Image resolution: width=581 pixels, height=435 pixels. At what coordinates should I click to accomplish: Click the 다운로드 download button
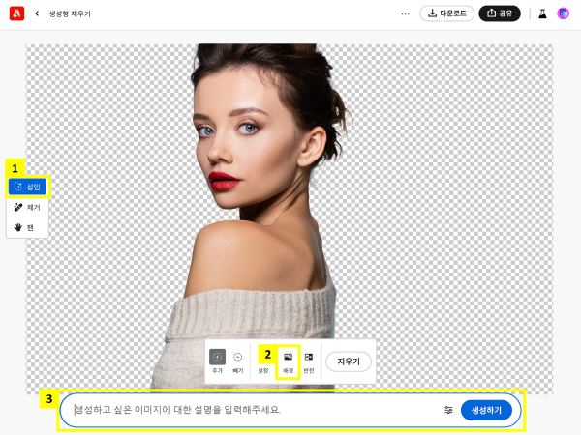pos(446,14)
